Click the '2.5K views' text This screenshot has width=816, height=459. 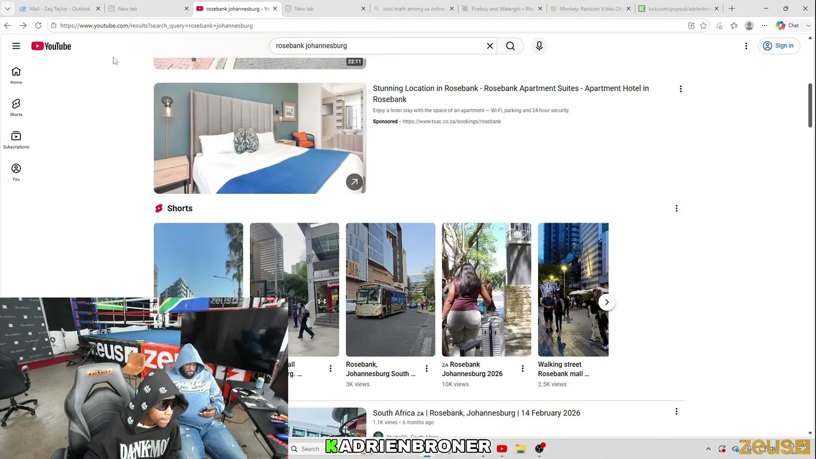coord(552,384)
